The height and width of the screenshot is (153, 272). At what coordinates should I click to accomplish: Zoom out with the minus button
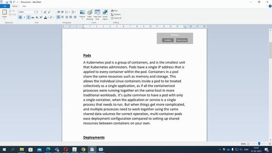coord(248,144)
